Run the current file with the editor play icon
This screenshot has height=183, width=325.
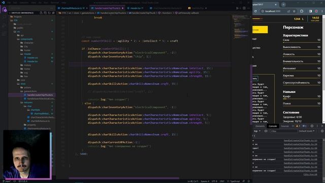(238, 8)
